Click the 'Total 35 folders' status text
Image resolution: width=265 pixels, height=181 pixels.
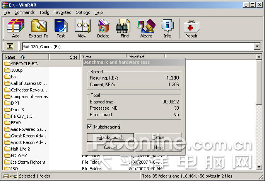tap(187, 176)
